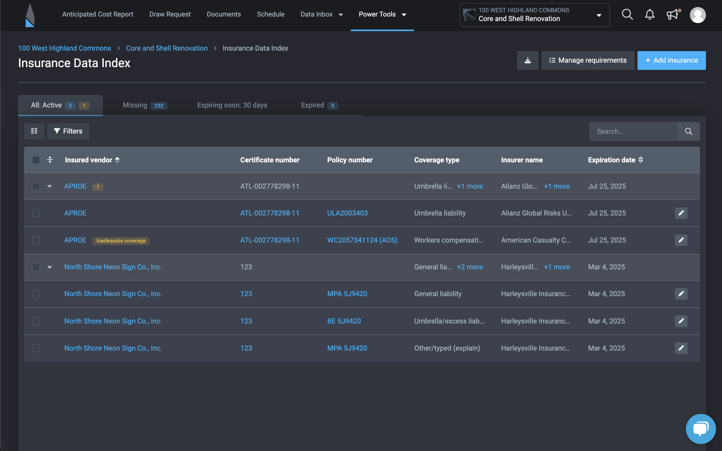This screenshot has width=722, height=451.
Task: Open the Schedule menu item
Action: (x=271, y=15)
